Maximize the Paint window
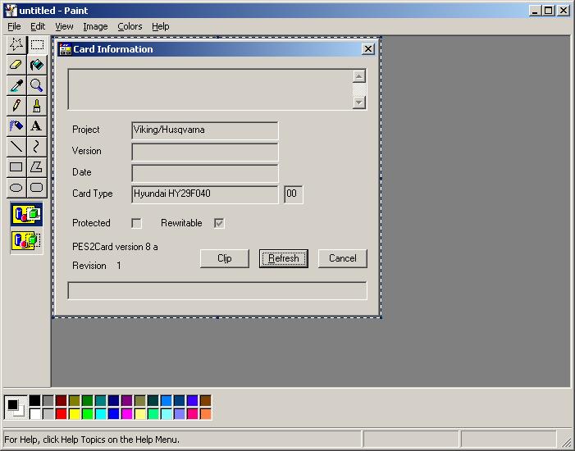 (548, 11)
